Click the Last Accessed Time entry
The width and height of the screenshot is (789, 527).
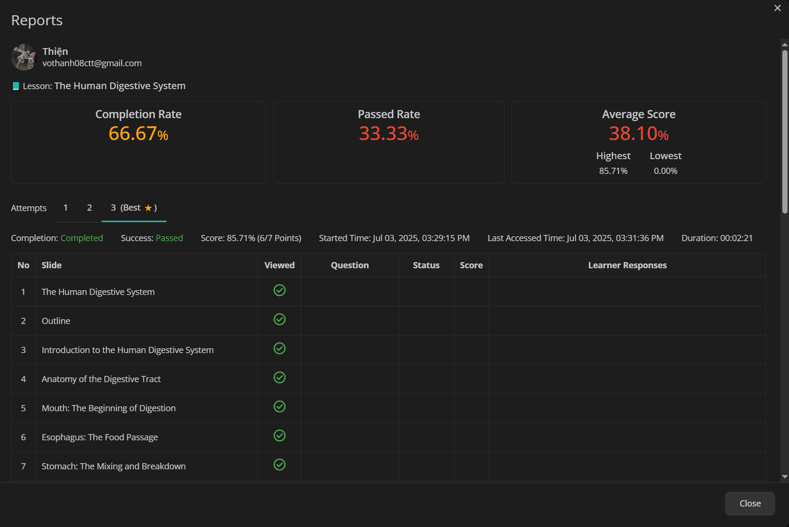coord(575,238)
